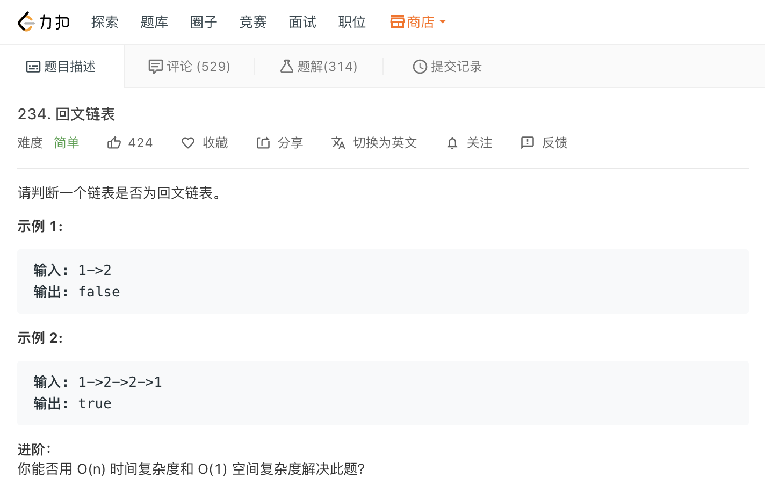This screenshot has height=492, width=765.
Task: Toggle 关注 bell notification
Action: click(x=452, y=143)
